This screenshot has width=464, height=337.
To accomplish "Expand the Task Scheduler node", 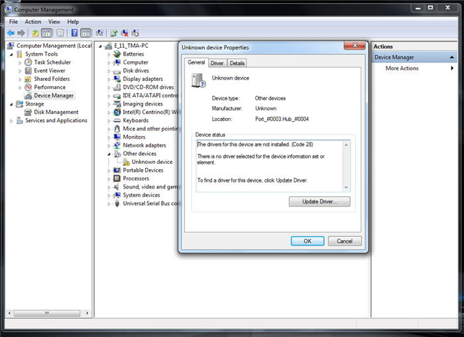I will pyautogui.click(x=20, y=62).
